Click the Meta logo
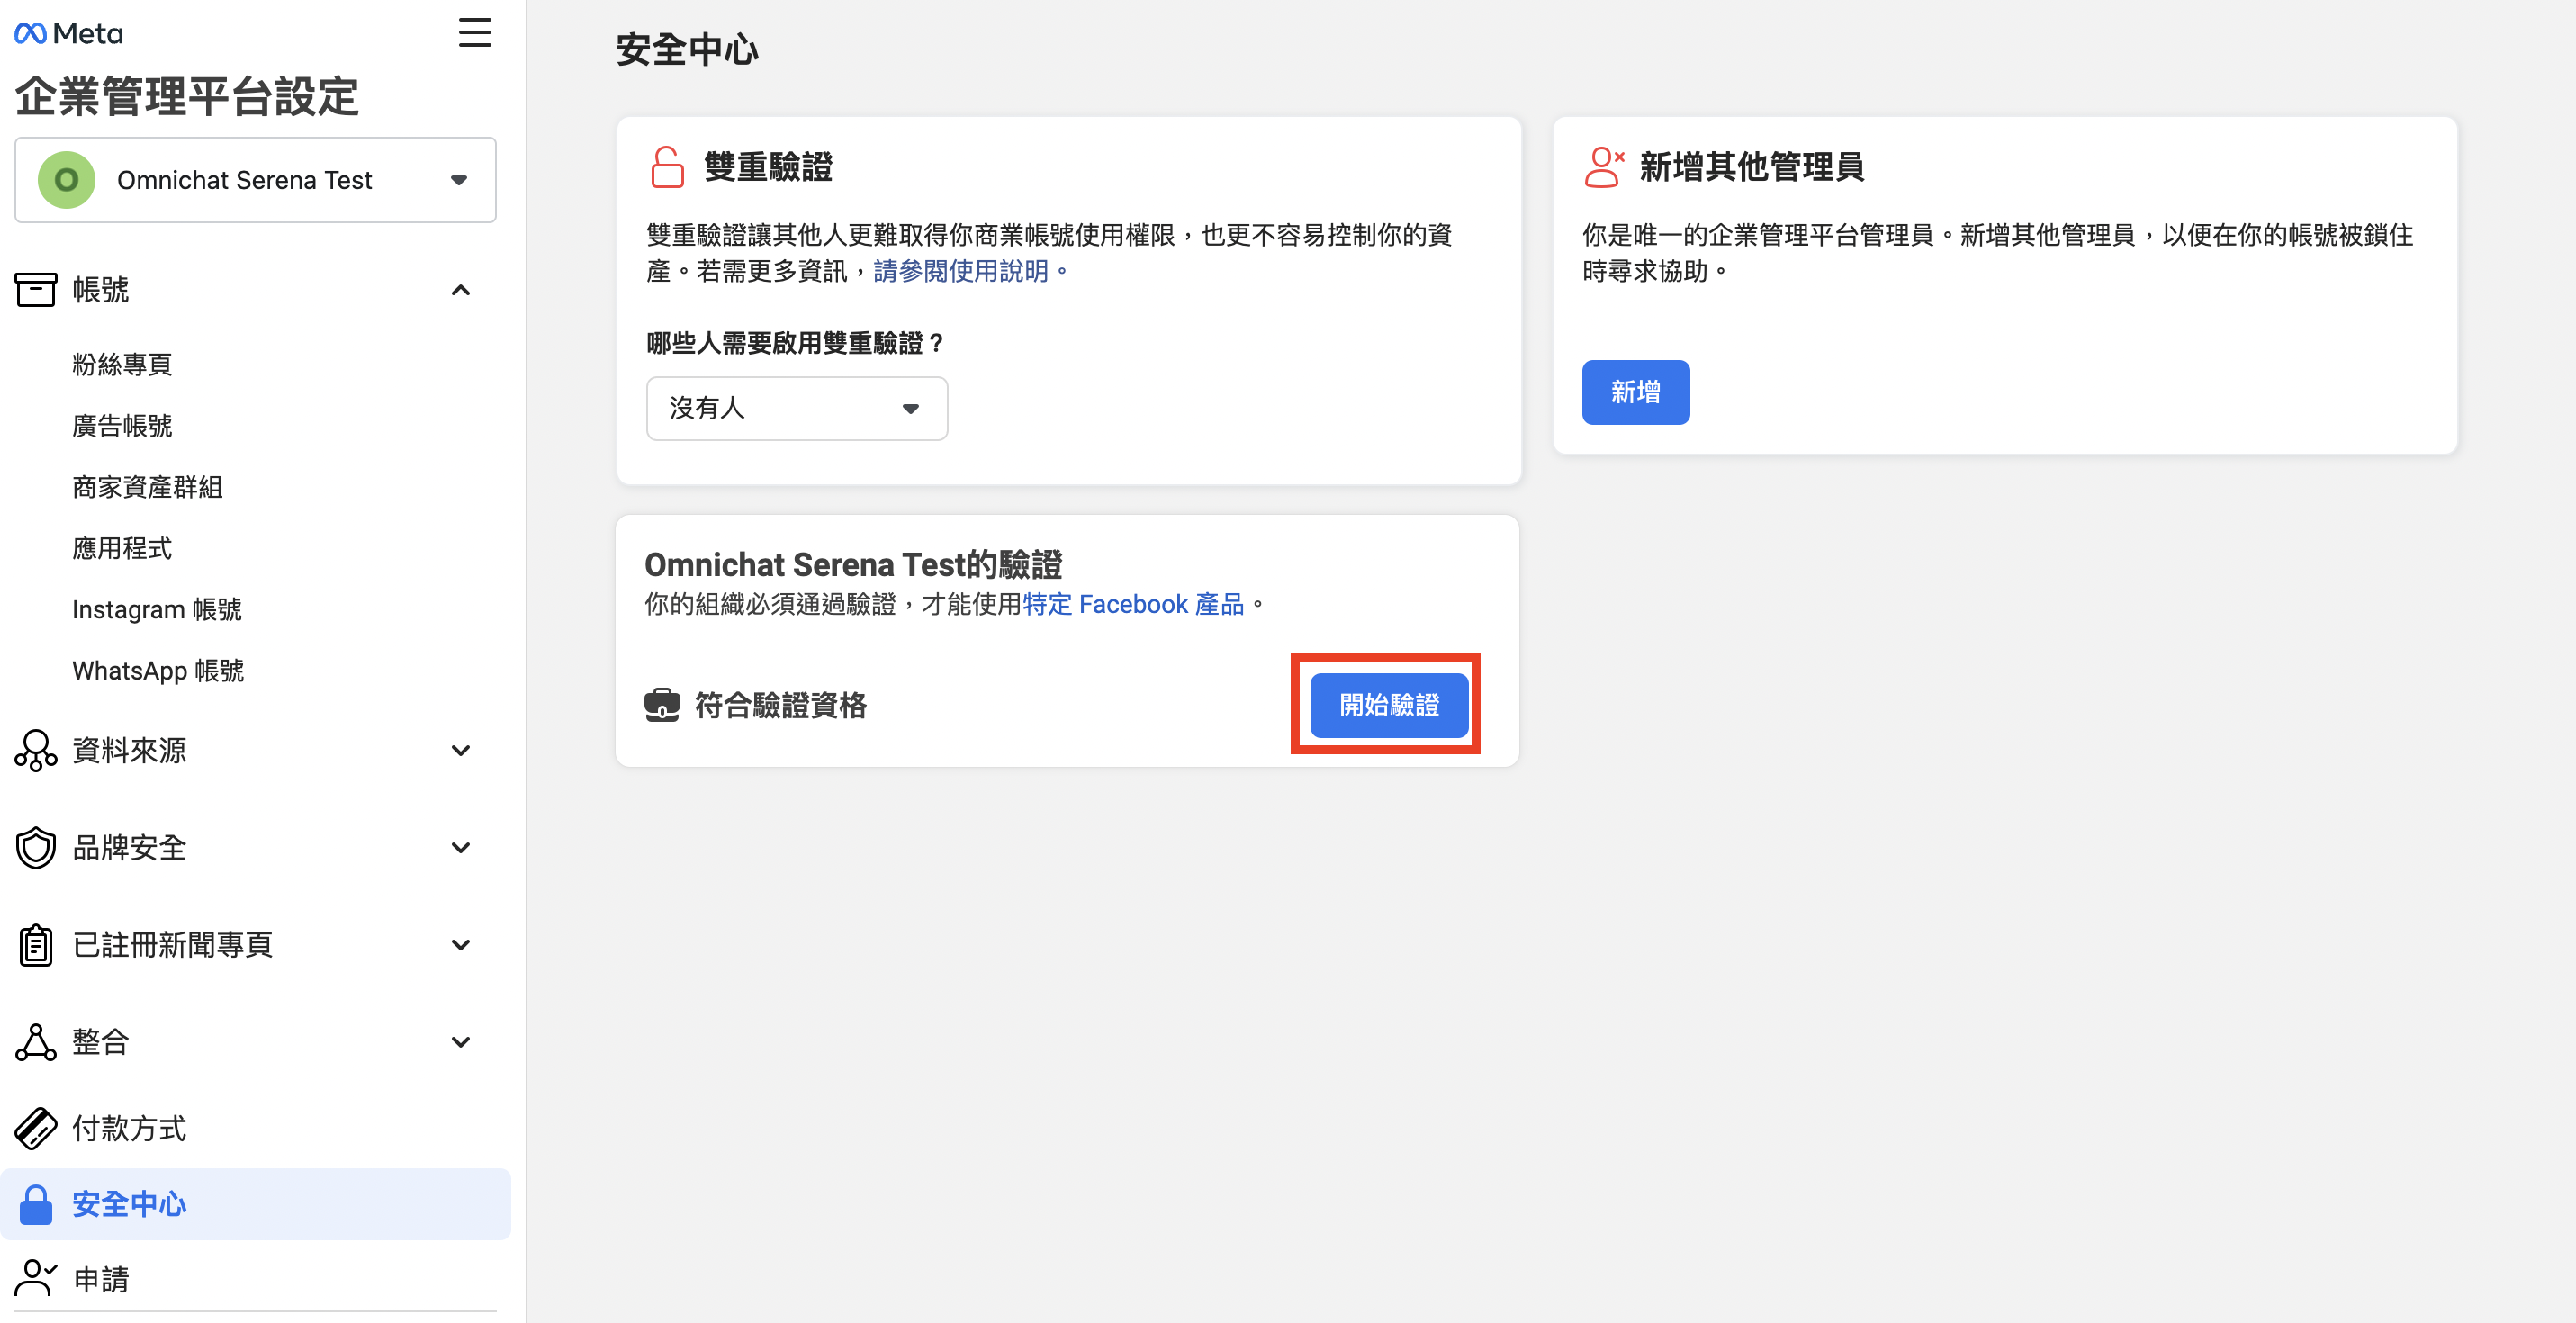The width and height of the screenshot is (2576, 1323). pos(68,34)
